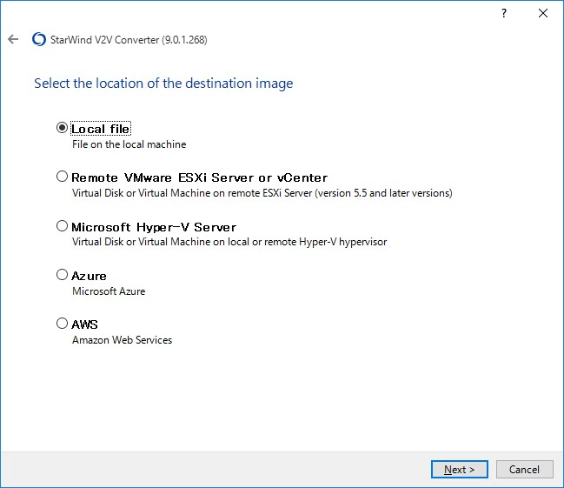
Task: Click the 'Virtual Disk or Virtual Machine on remote ESXi Server' text
Action: point(192,193)
